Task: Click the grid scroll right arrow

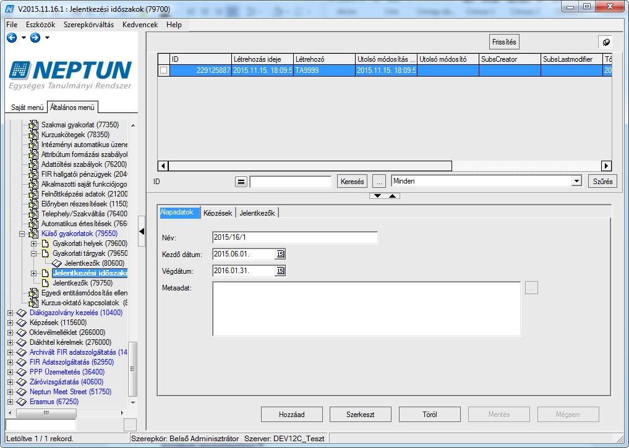Action: (x=606, y=166)
